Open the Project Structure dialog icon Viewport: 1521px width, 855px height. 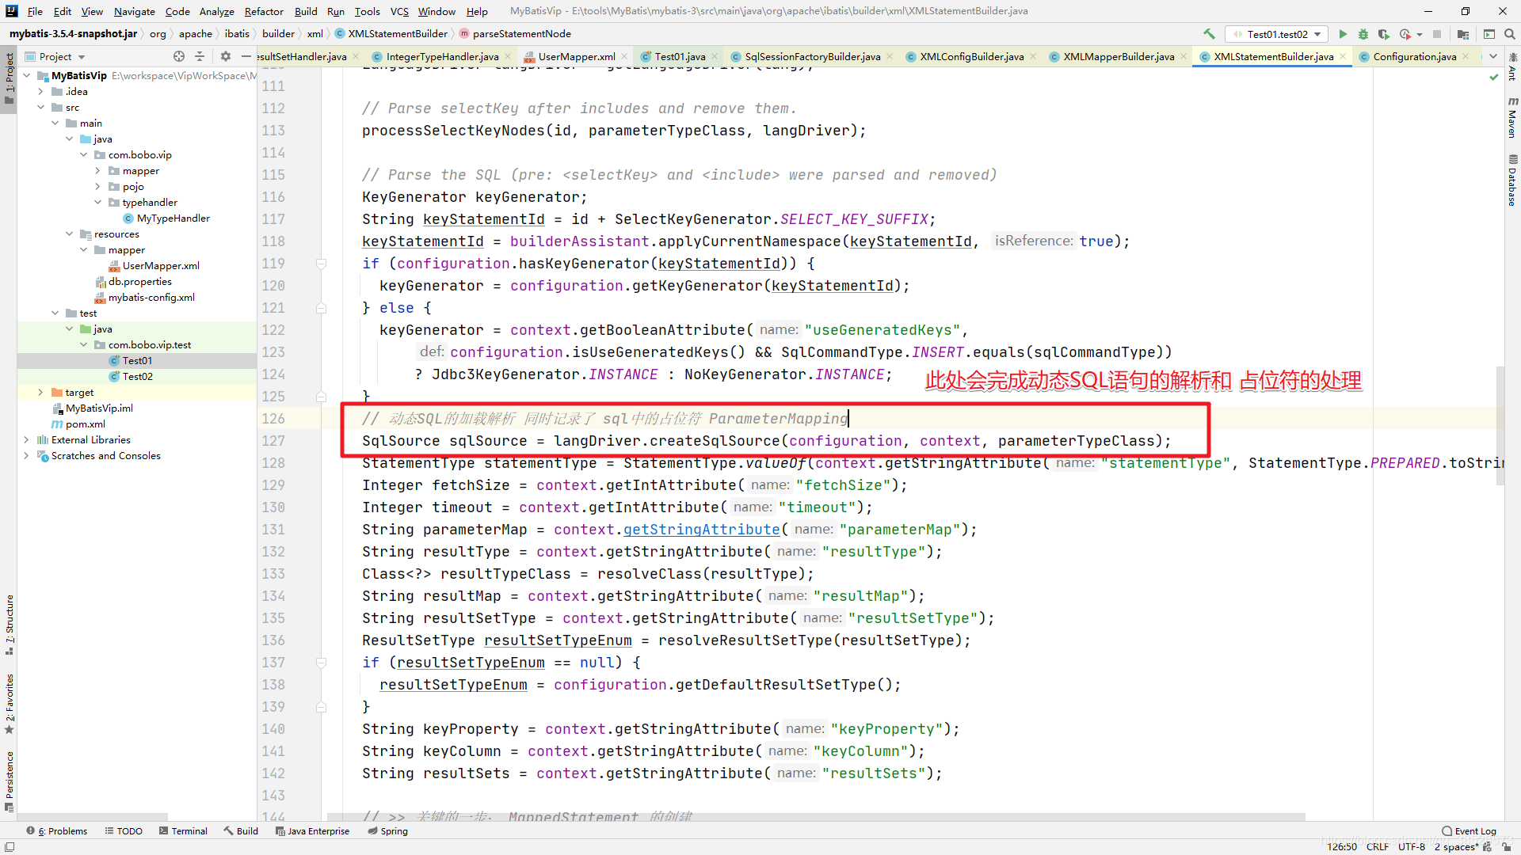(x=1463, y=34)
